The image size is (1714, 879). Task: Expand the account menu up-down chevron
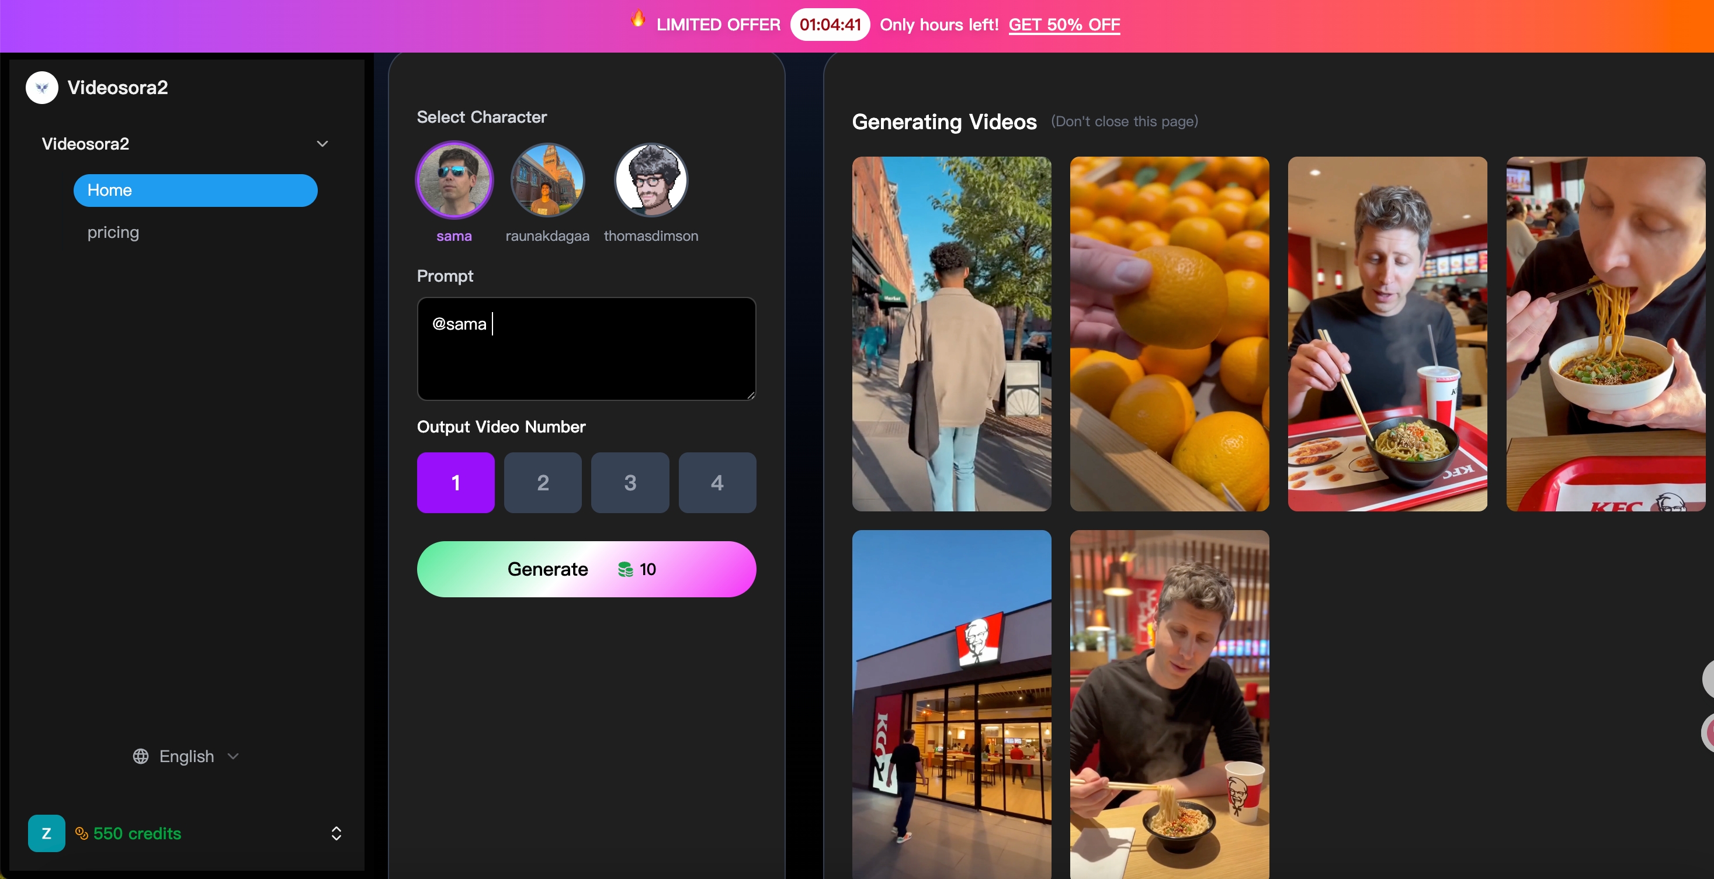click(x=336, y=833)
